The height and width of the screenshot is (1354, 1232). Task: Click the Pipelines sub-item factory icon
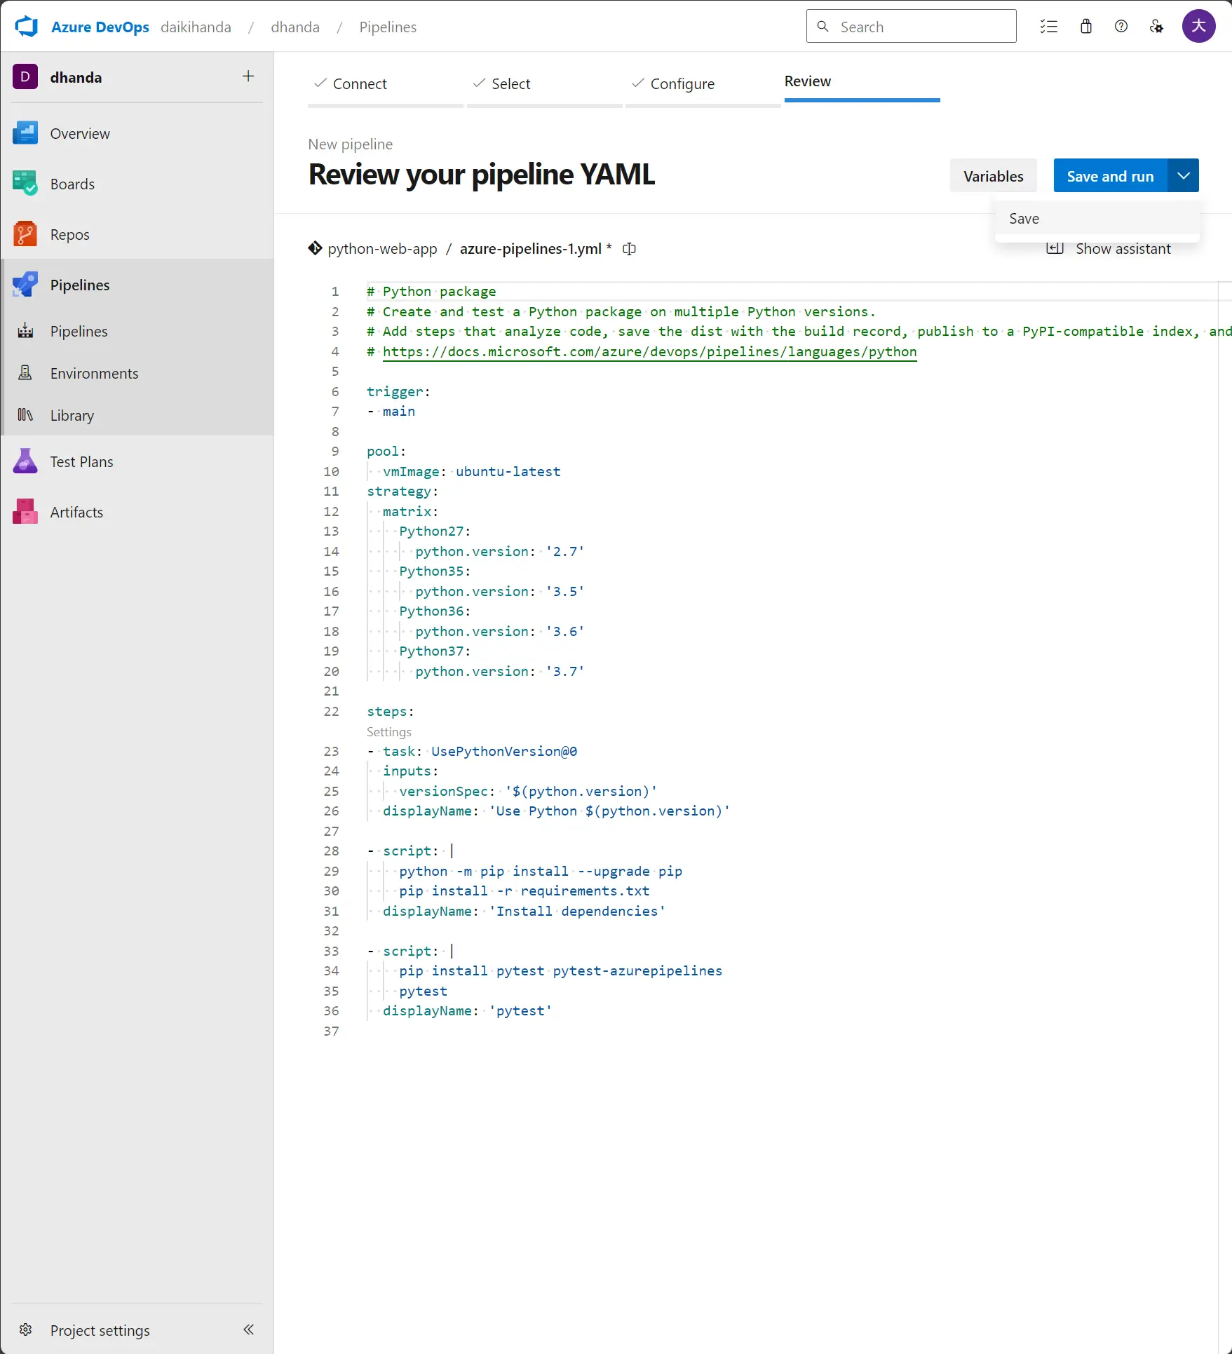(x=25, y=331)
